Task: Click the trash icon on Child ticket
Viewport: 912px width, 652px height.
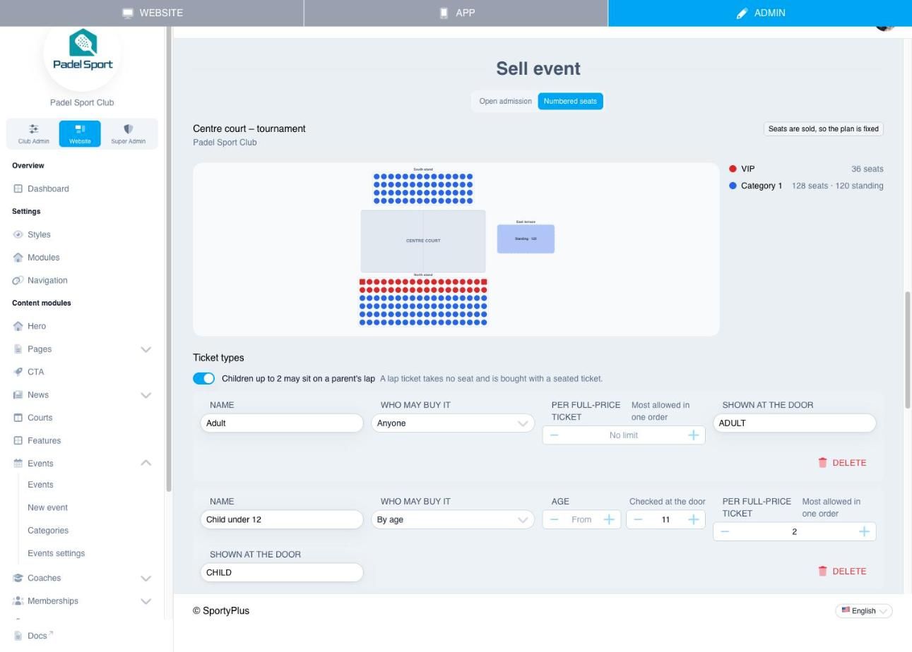Action: (822, 572)
